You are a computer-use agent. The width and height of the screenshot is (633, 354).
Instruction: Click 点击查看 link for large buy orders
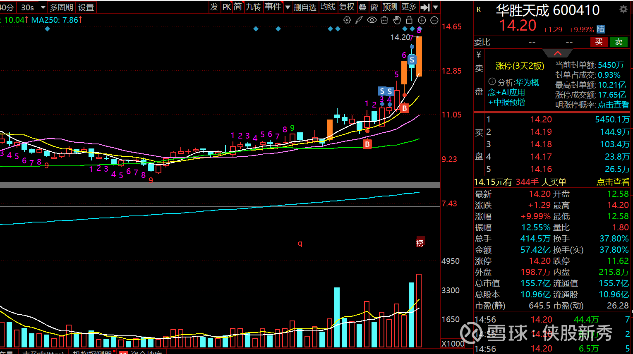click(613, 182)
